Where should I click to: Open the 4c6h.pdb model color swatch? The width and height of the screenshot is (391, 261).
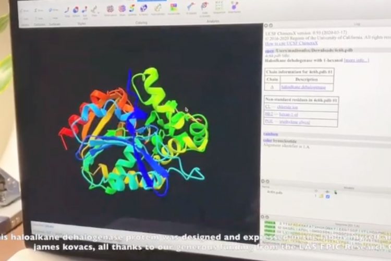point(322,196)
